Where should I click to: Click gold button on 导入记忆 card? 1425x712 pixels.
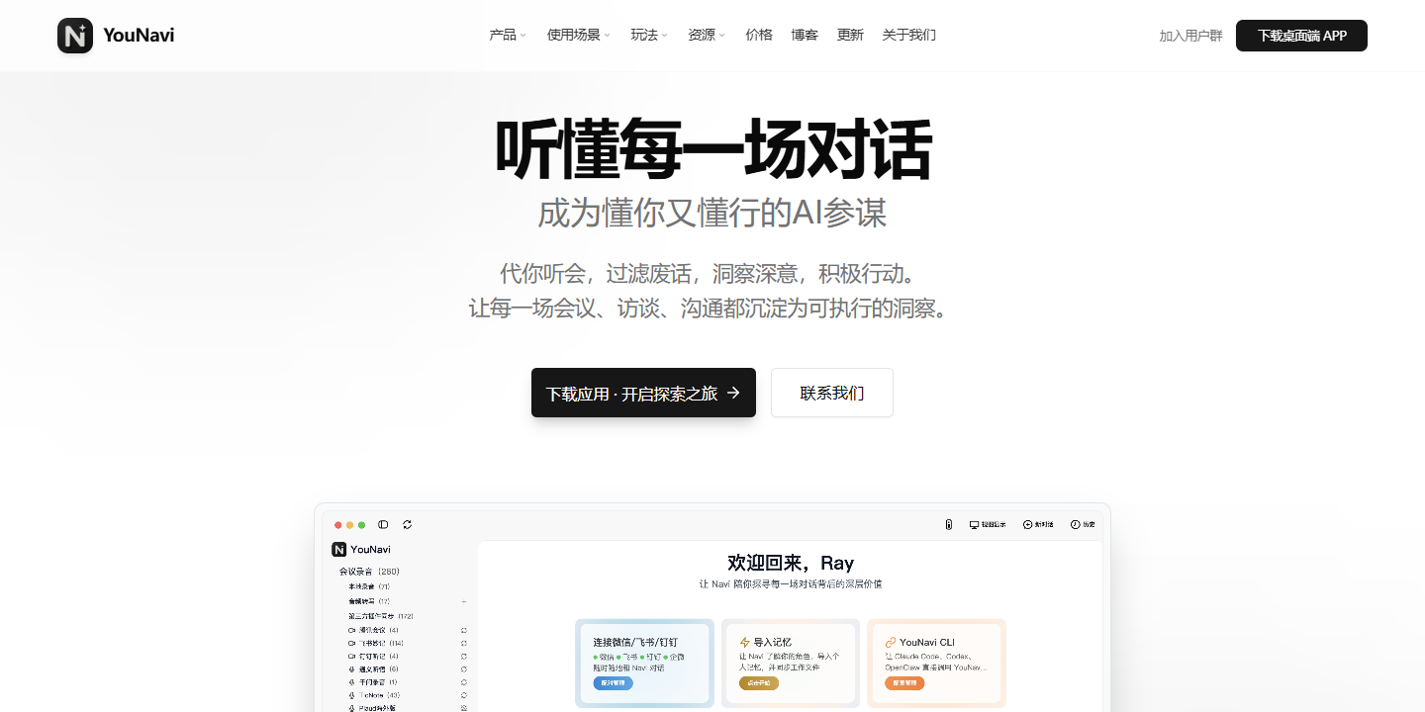tap(759, 682)
